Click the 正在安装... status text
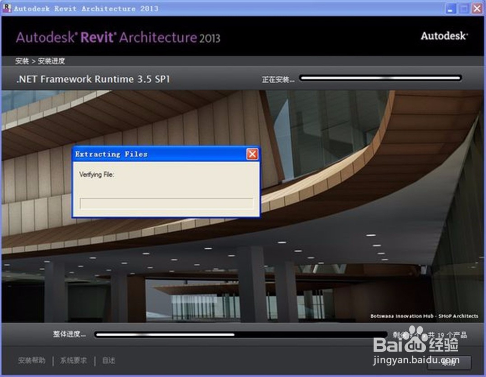This screenshot has height=377, width=486. [x=278, y=80]
